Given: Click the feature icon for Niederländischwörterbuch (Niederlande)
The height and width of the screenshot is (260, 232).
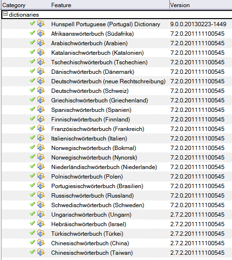Looking at the screenshot, I should pyautogui.click(x=41, y=167).
